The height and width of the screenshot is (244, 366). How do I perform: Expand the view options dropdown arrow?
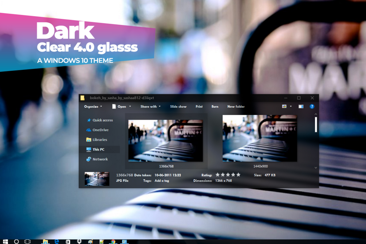(291, 106)
